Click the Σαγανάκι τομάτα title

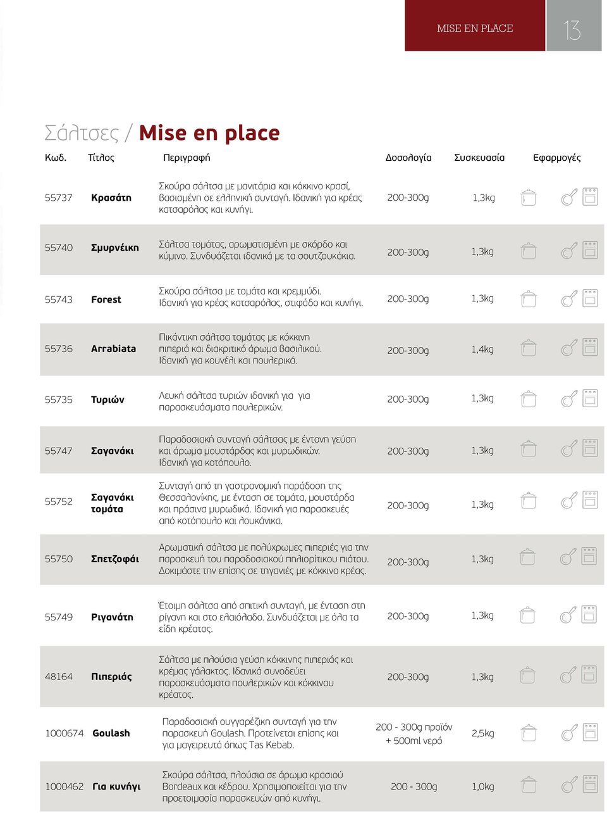point(113,503)
